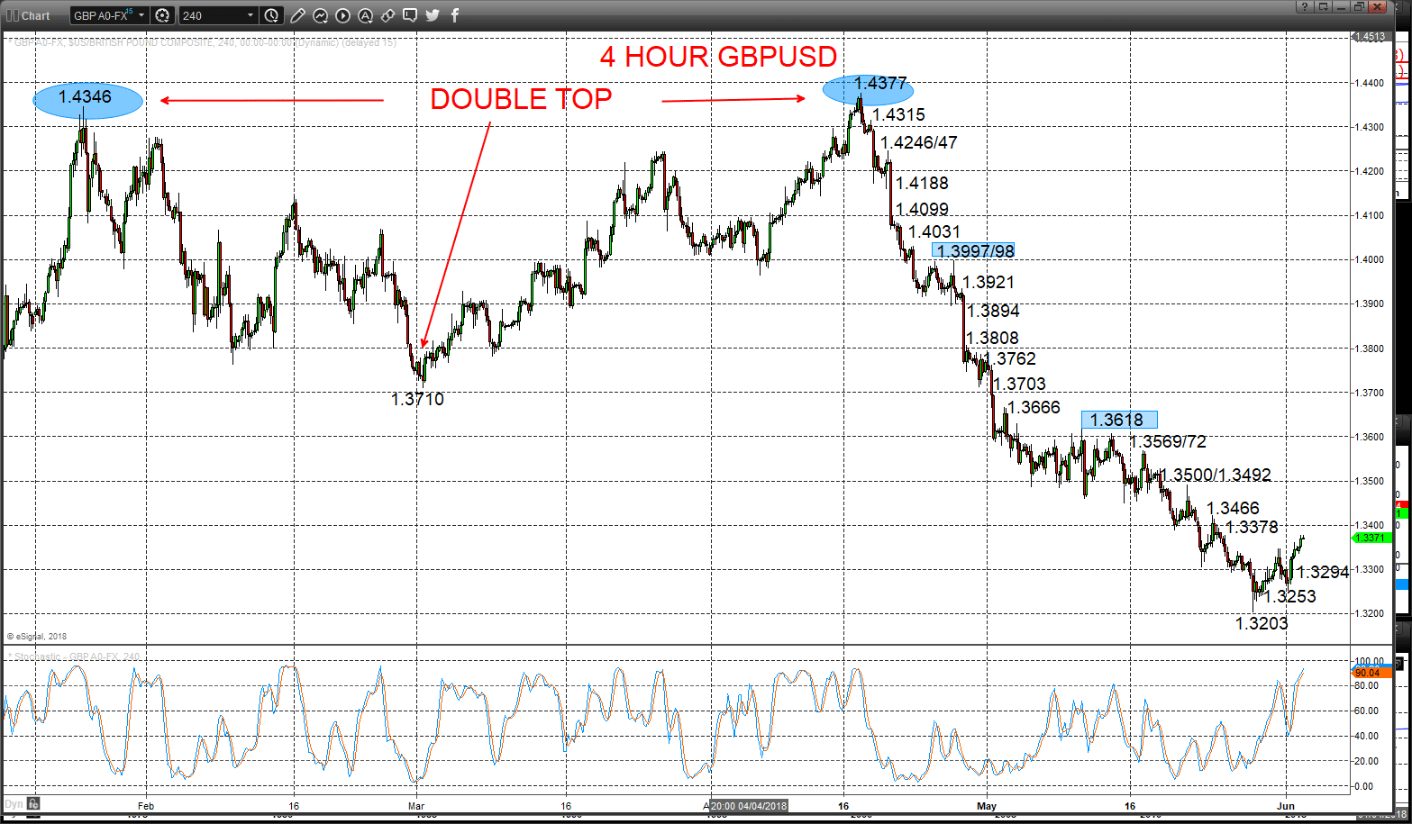
Task: Click the eSignal, 2018 copyright text
Action: point(37,637)
